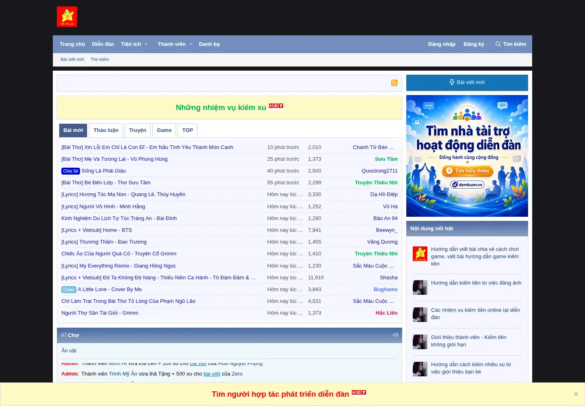
Task: Expand the Tiện ích dropdown arrow
Action: 146,44
